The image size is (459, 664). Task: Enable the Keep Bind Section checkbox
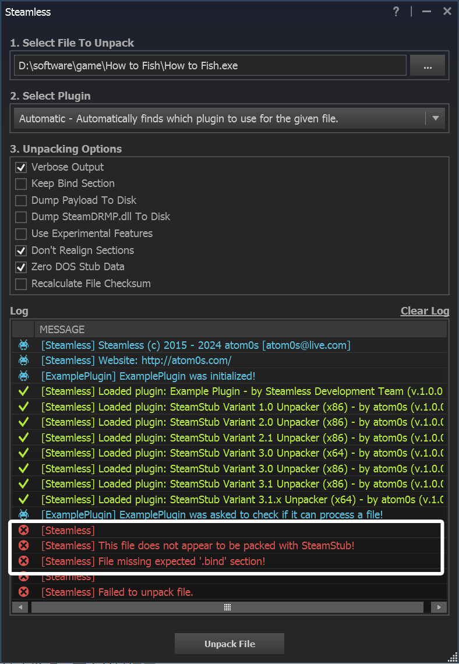pos(21,184)
